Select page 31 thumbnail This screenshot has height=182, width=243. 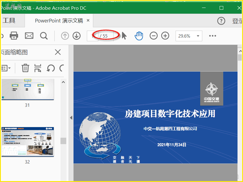(28, 89)
